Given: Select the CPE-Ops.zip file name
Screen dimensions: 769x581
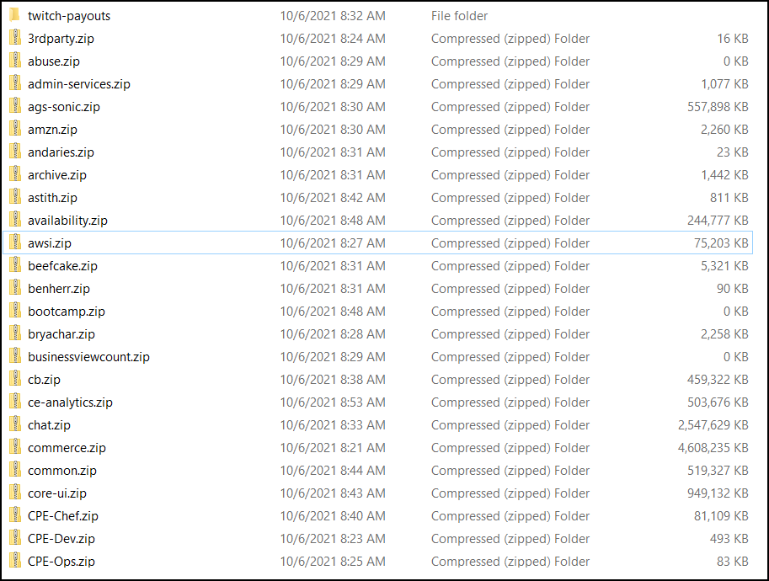Looking at the screenshot, I should click(x=61, y=562).
